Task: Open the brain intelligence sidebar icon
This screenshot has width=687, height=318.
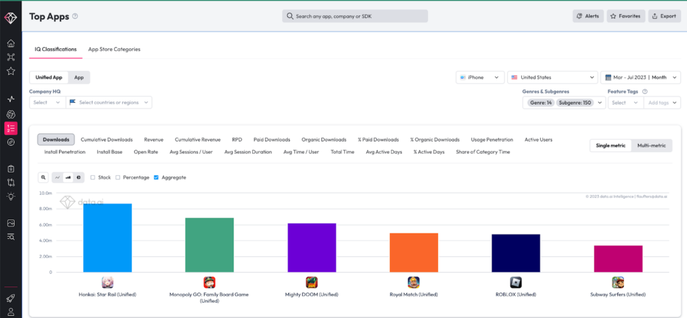Action: [x=11, y=114]
